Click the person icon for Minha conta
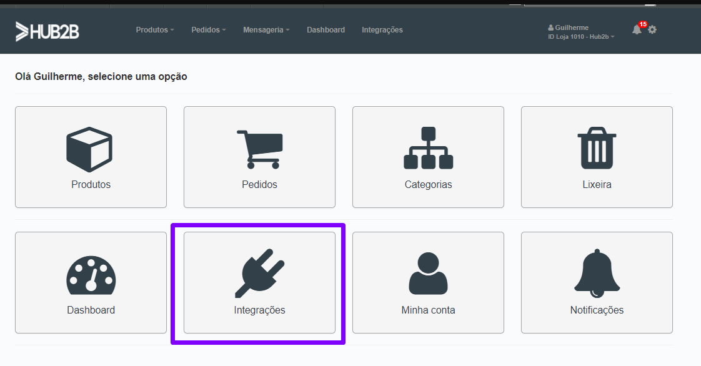The height and width of the screenshot is (366, 701). (429, 273)
